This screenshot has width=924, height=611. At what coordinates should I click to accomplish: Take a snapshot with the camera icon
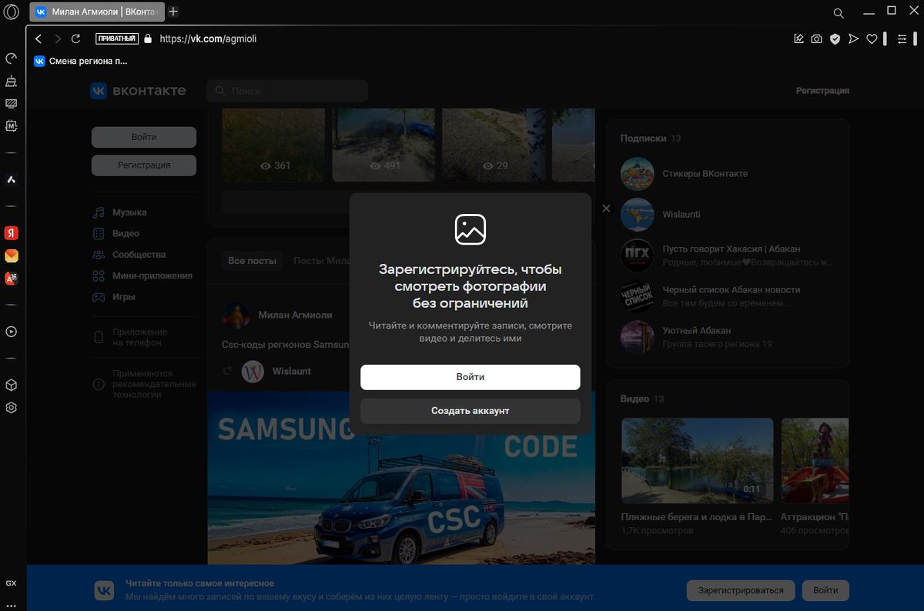816,38
